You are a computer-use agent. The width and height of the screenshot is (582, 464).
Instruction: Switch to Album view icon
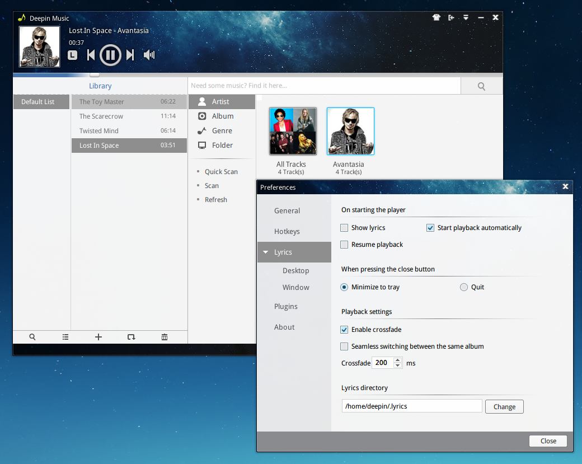(x=202, y=116)
